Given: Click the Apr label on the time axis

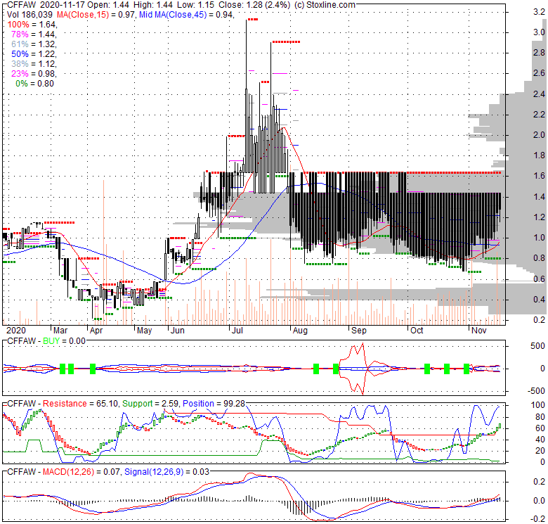Looking at the screenshot, I should point(96,331).
